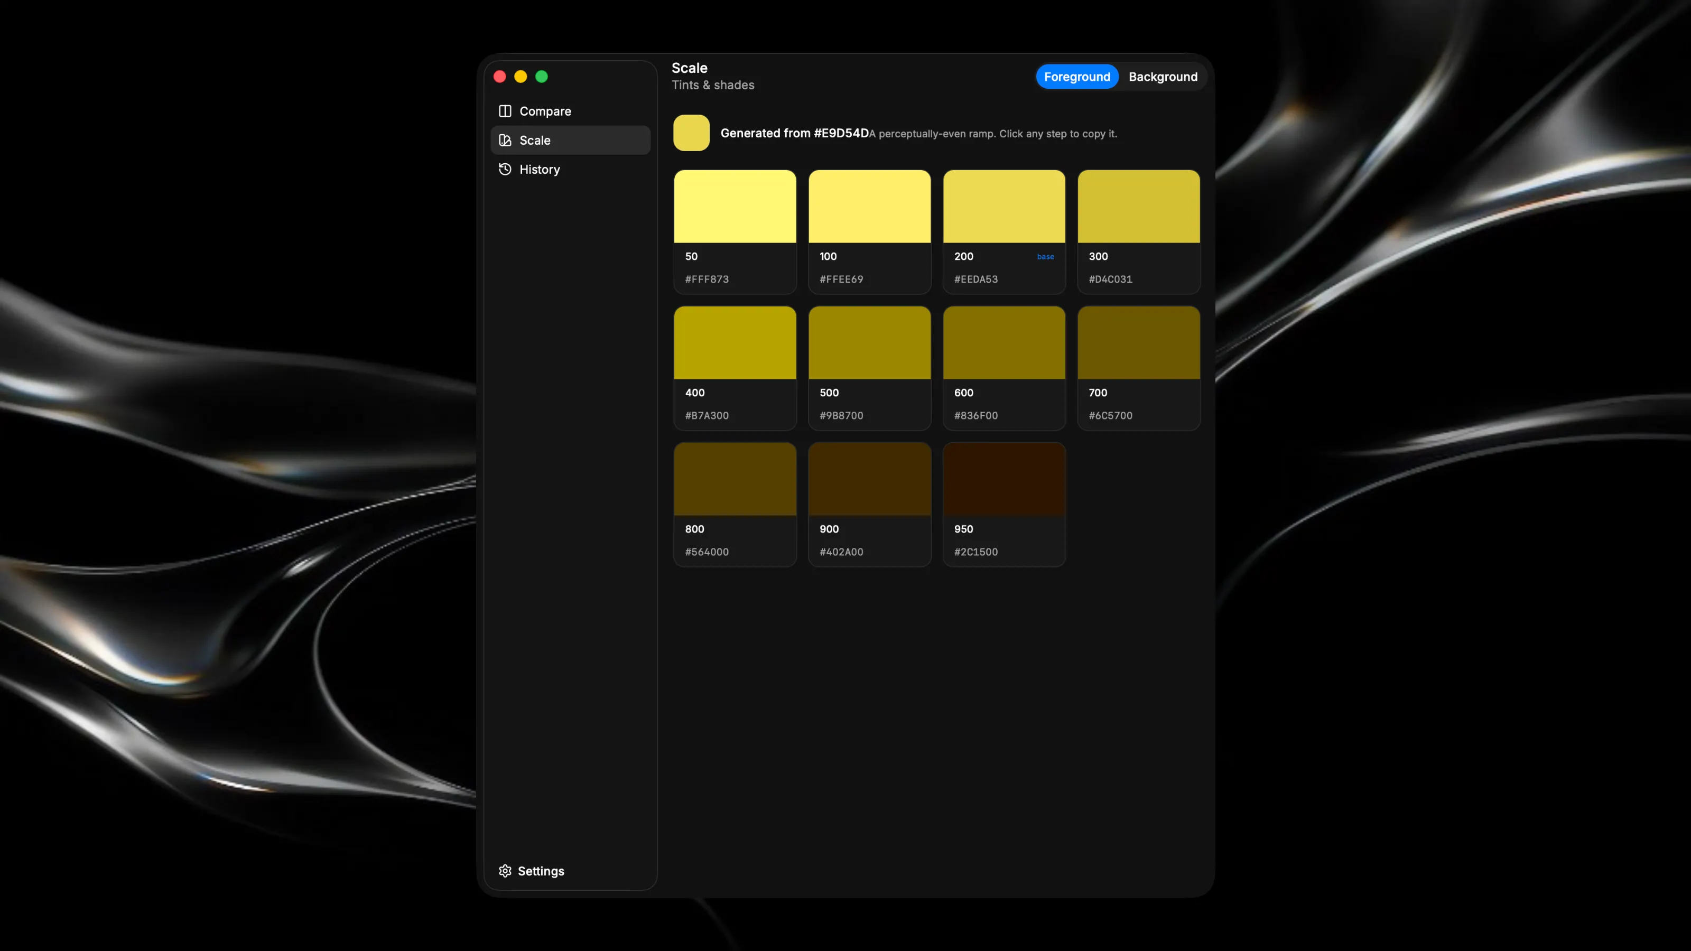Open the Compare icon in sidebar
Viewport: 1691px width, 951px height.
click(x=505, y=111)
